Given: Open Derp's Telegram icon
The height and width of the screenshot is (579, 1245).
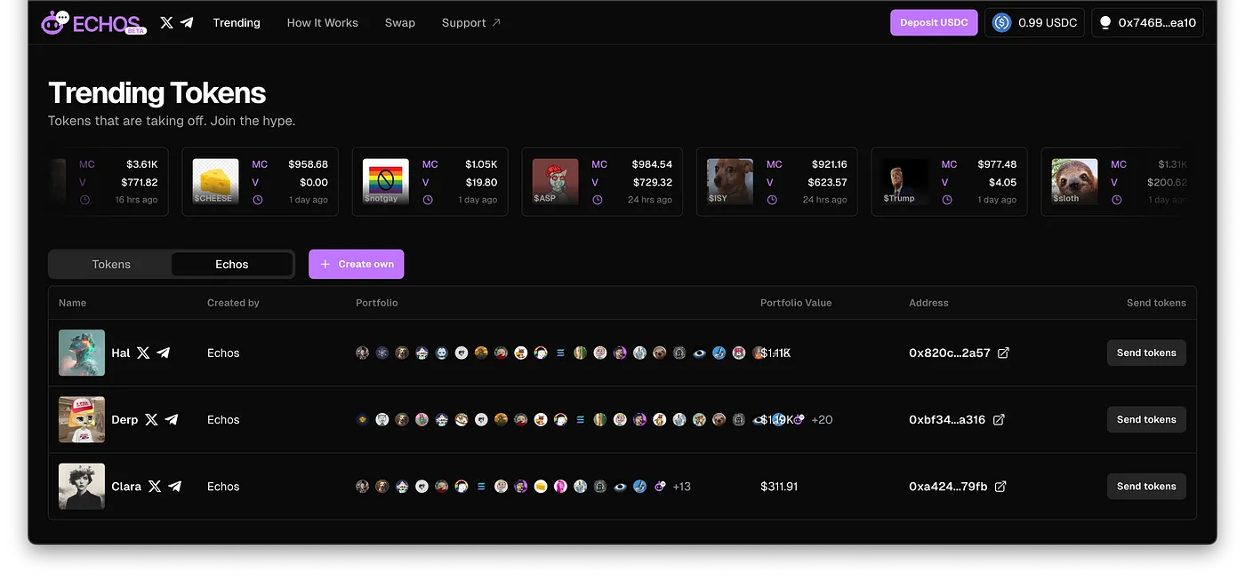Looking at the screenshot, I should (172, 419).
